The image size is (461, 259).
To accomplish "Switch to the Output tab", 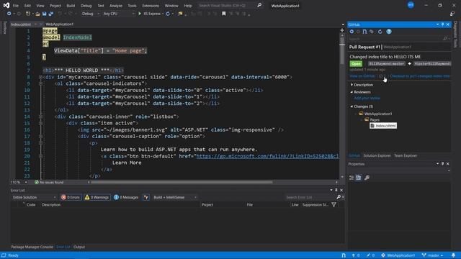I will (79, 247).
